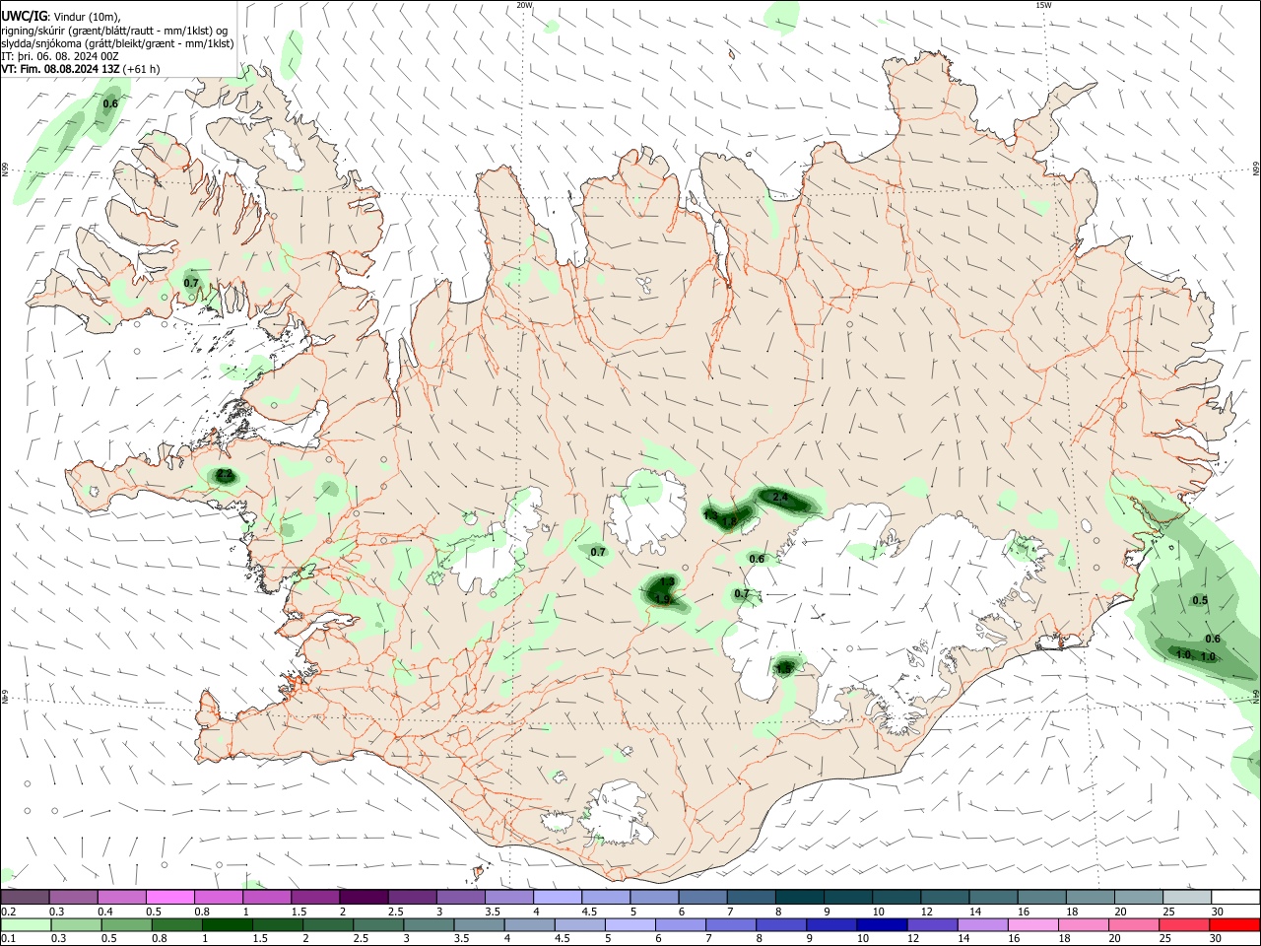Click the 'slydda/snjókoma' legend description line
Screen dimensions: 1261x946
tap(117, 43)
